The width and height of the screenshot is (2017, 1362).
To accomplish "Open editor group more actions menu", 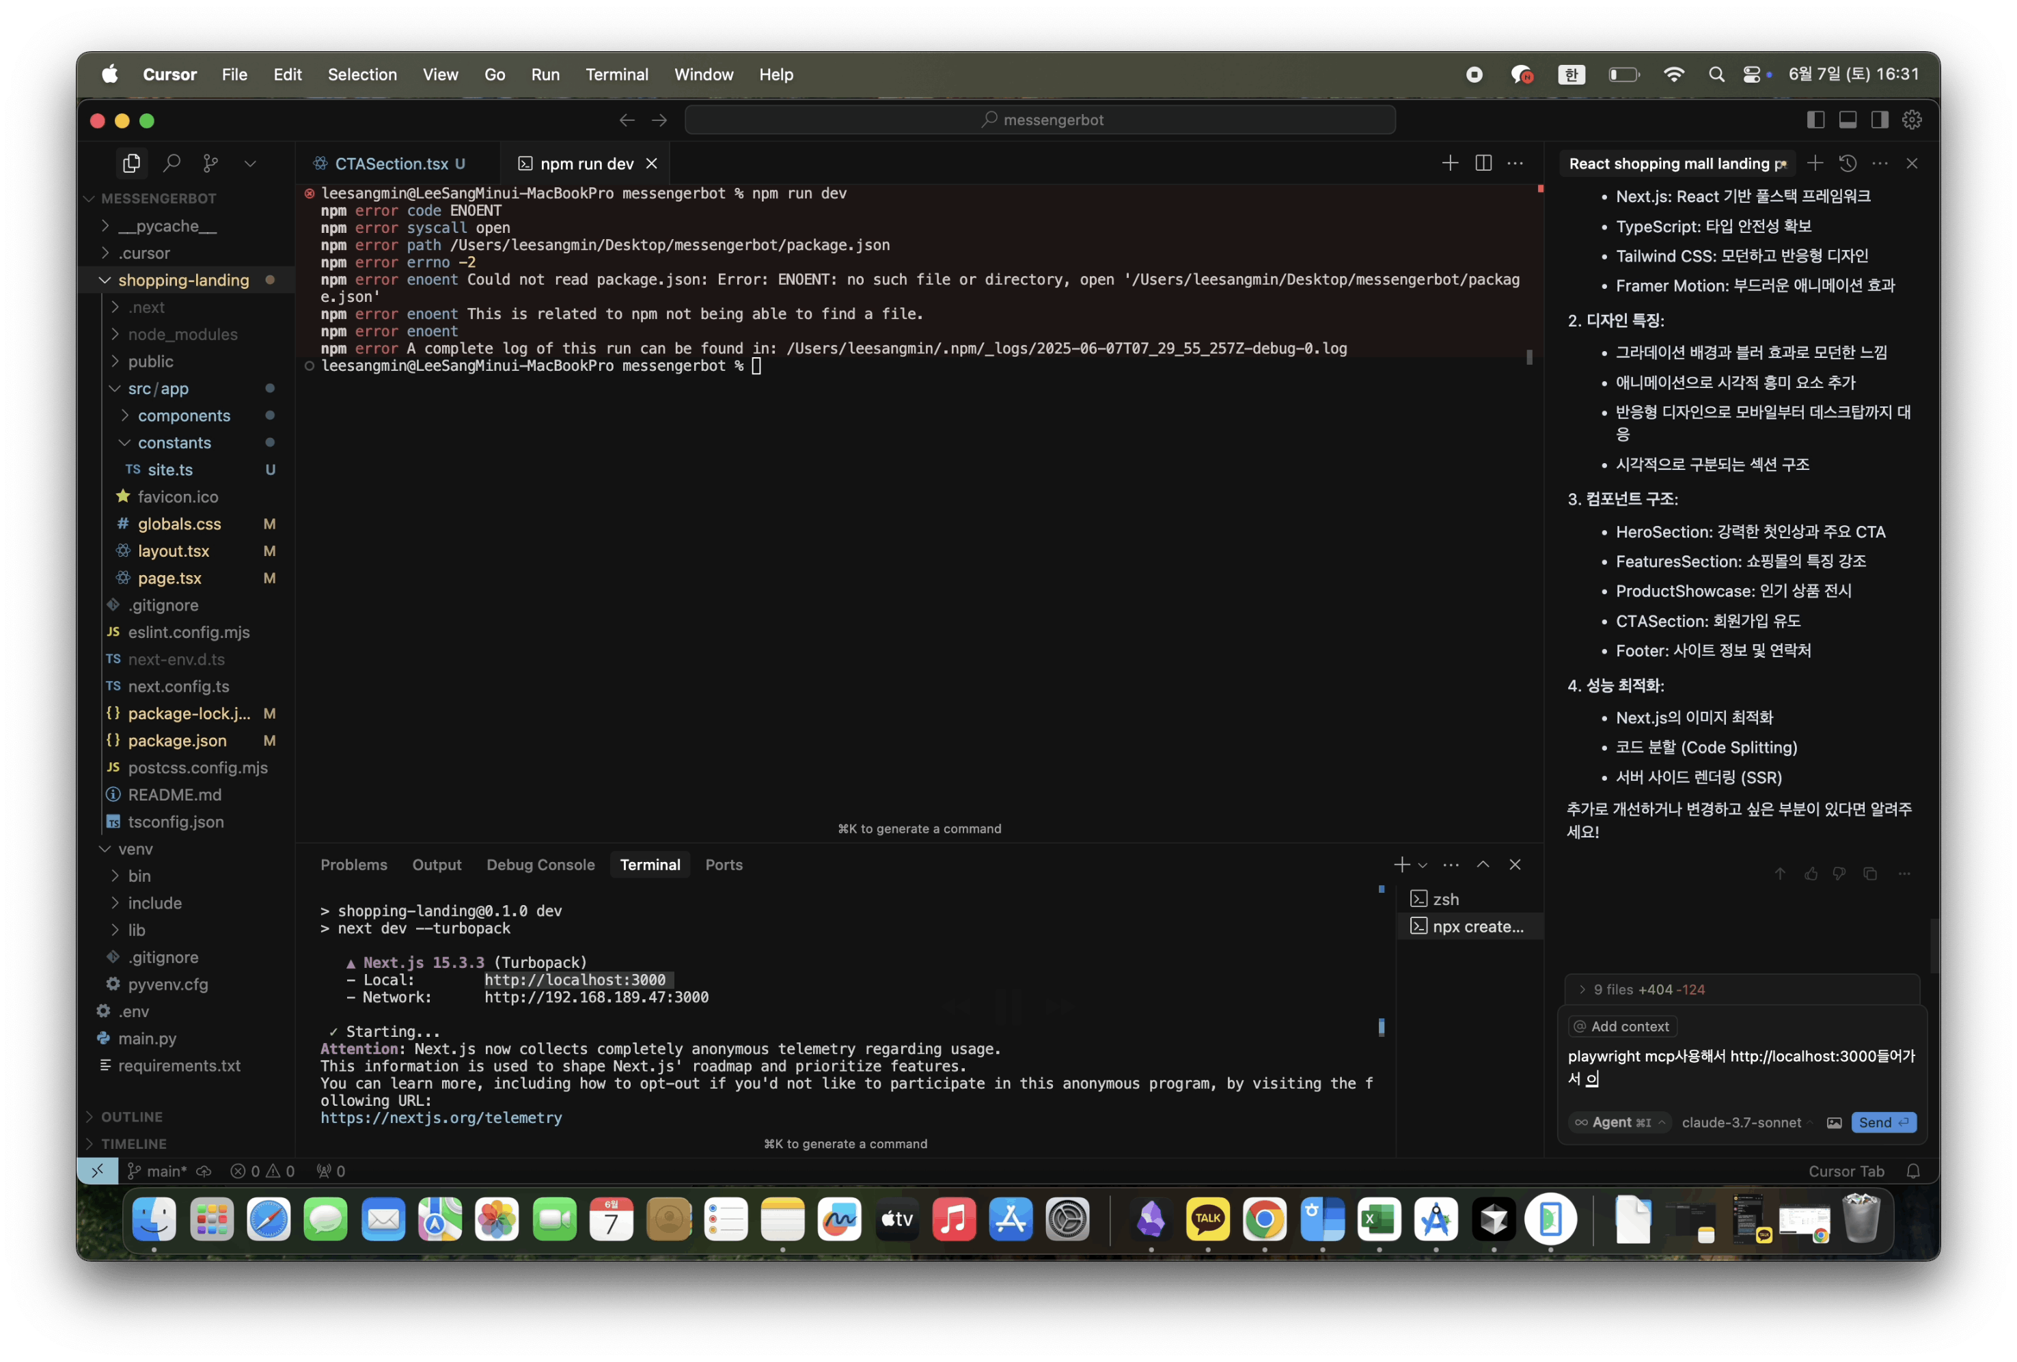I will pos(1515,163).
